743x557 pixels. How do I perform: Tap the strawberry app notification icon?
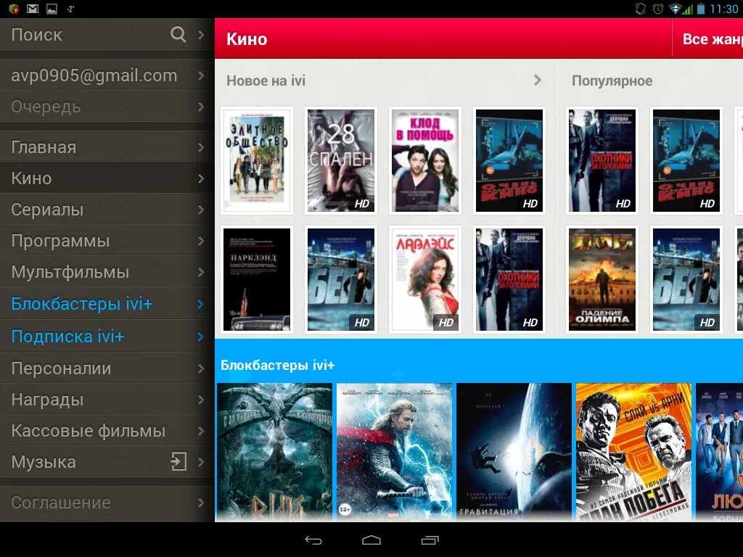pyautogui.click(x=14, y=9)
